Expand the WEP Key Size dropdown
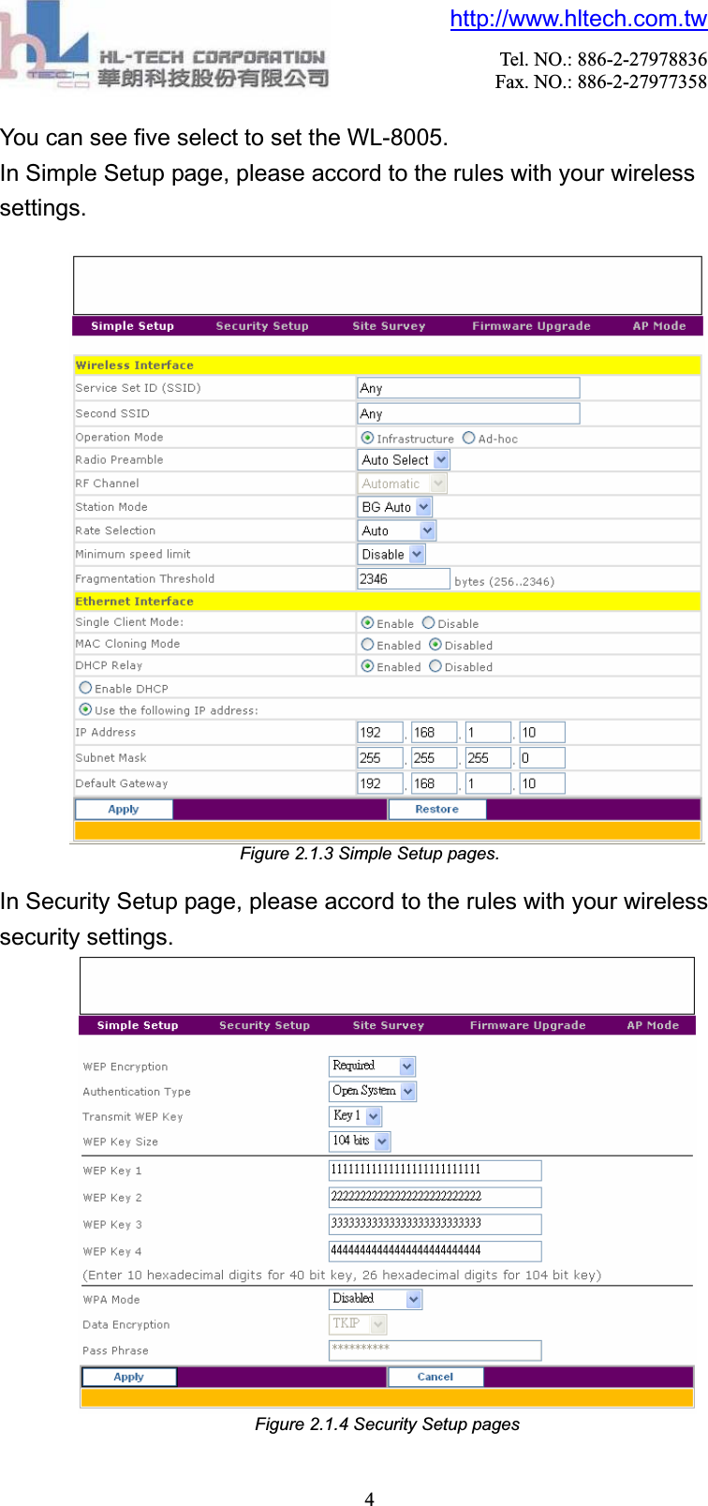 [381, 1141]
